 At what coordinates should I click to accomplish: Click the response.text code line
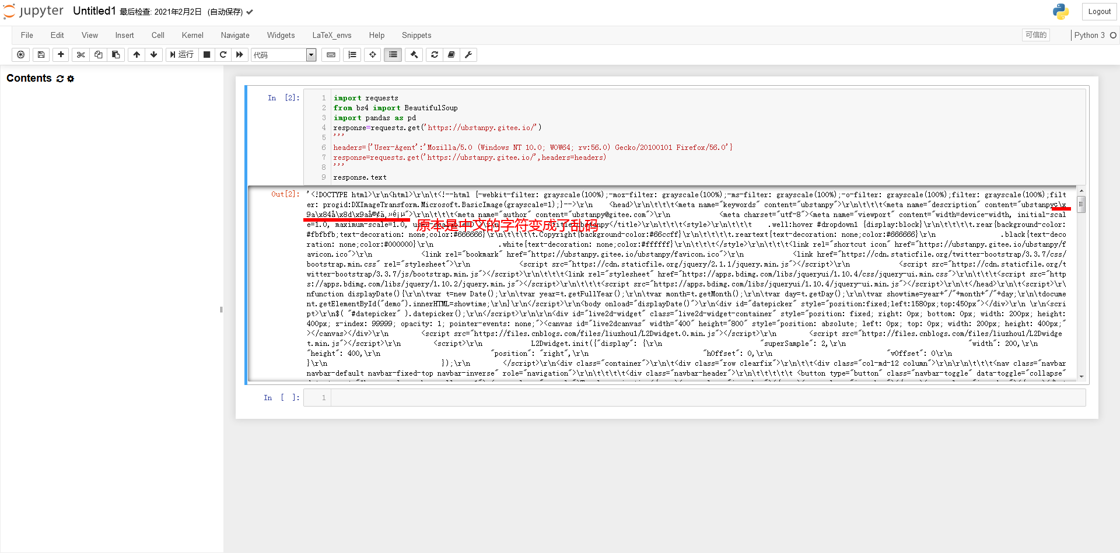pos(360,177)
